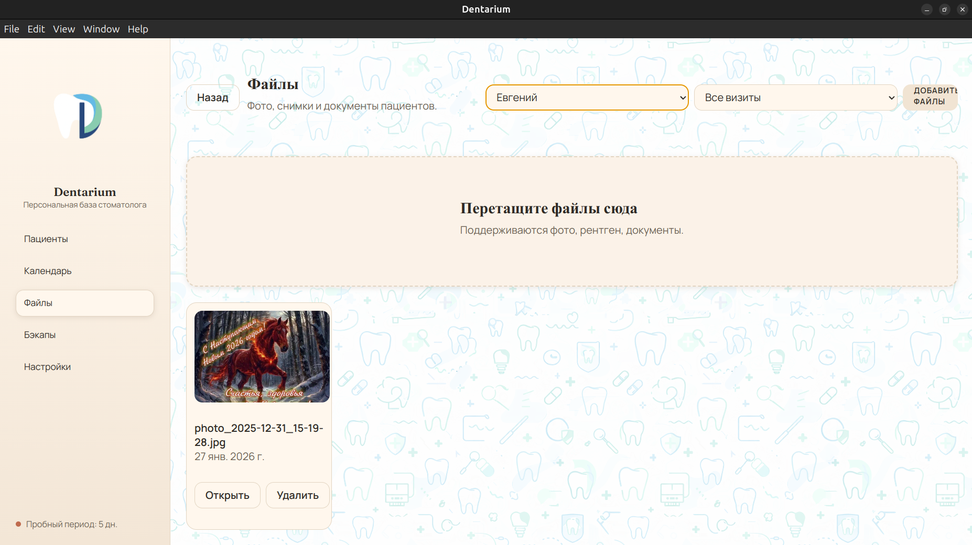The width and height of the screenshot is (972, 545).
Task: Open the View menu
Action: [63, 29]
